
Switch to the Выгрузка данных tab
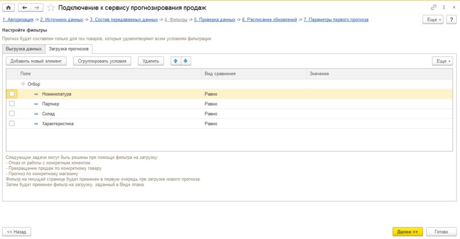click(24, 49)
